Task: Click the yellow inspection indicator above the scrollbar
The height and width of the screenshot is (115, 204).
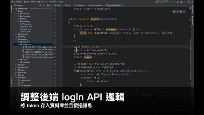Action: (190, 8)
